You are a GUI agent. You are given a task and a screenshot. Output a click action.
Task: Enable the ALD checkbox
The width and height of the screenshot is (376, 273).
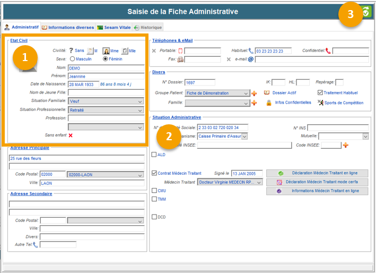point(154,155)
